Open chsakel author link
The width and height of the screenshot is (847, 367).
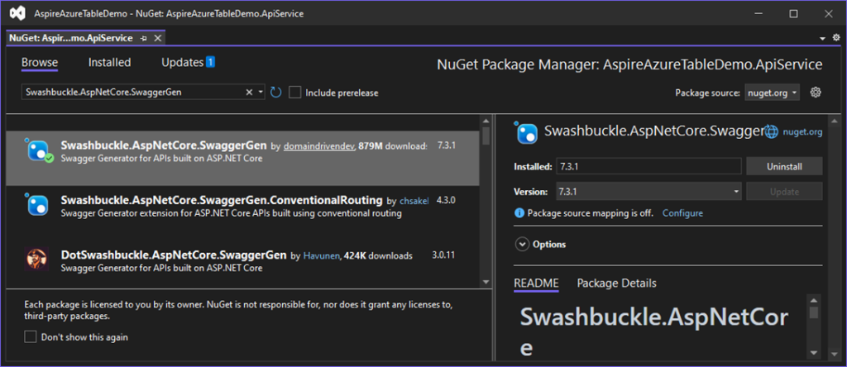pyautogui.click(x=414, y=201)
